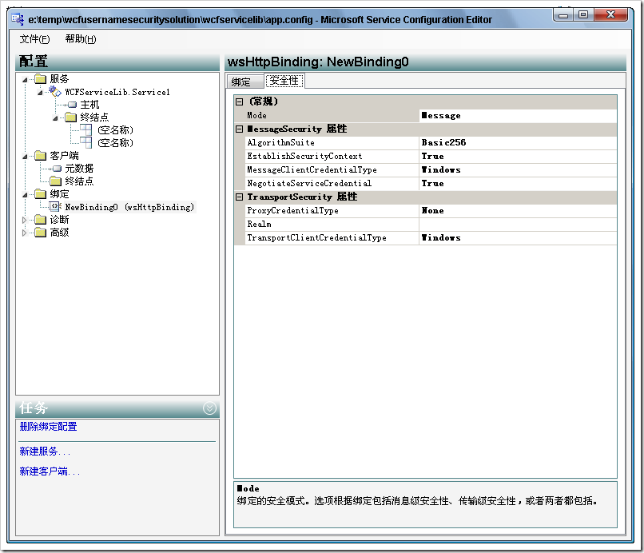
Task: Open the 帮助(H) menu
Action: click(x=81, y=39)
